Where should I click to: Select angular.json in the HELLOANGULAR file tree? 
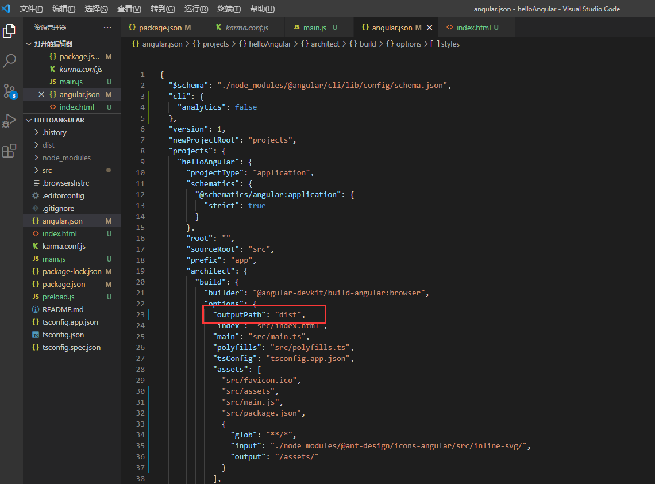click(x=72, y=221)
